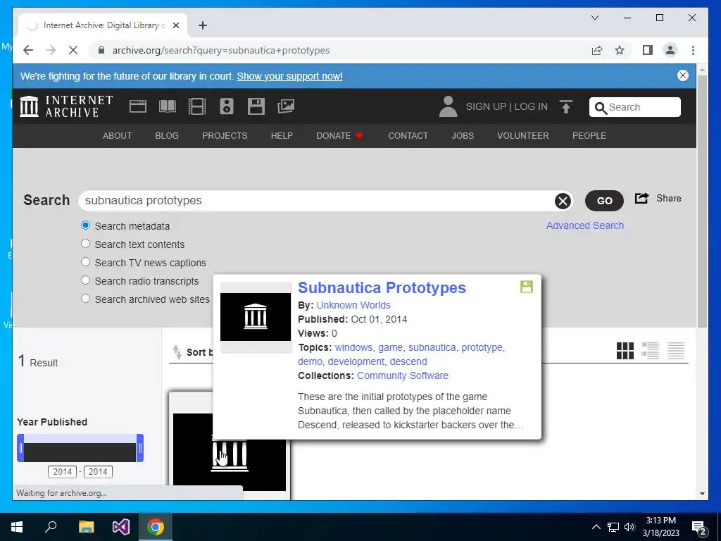The height and width of the screenshot is (541, 721).
Task: Click Show your support now link
Action: (289, 76)
